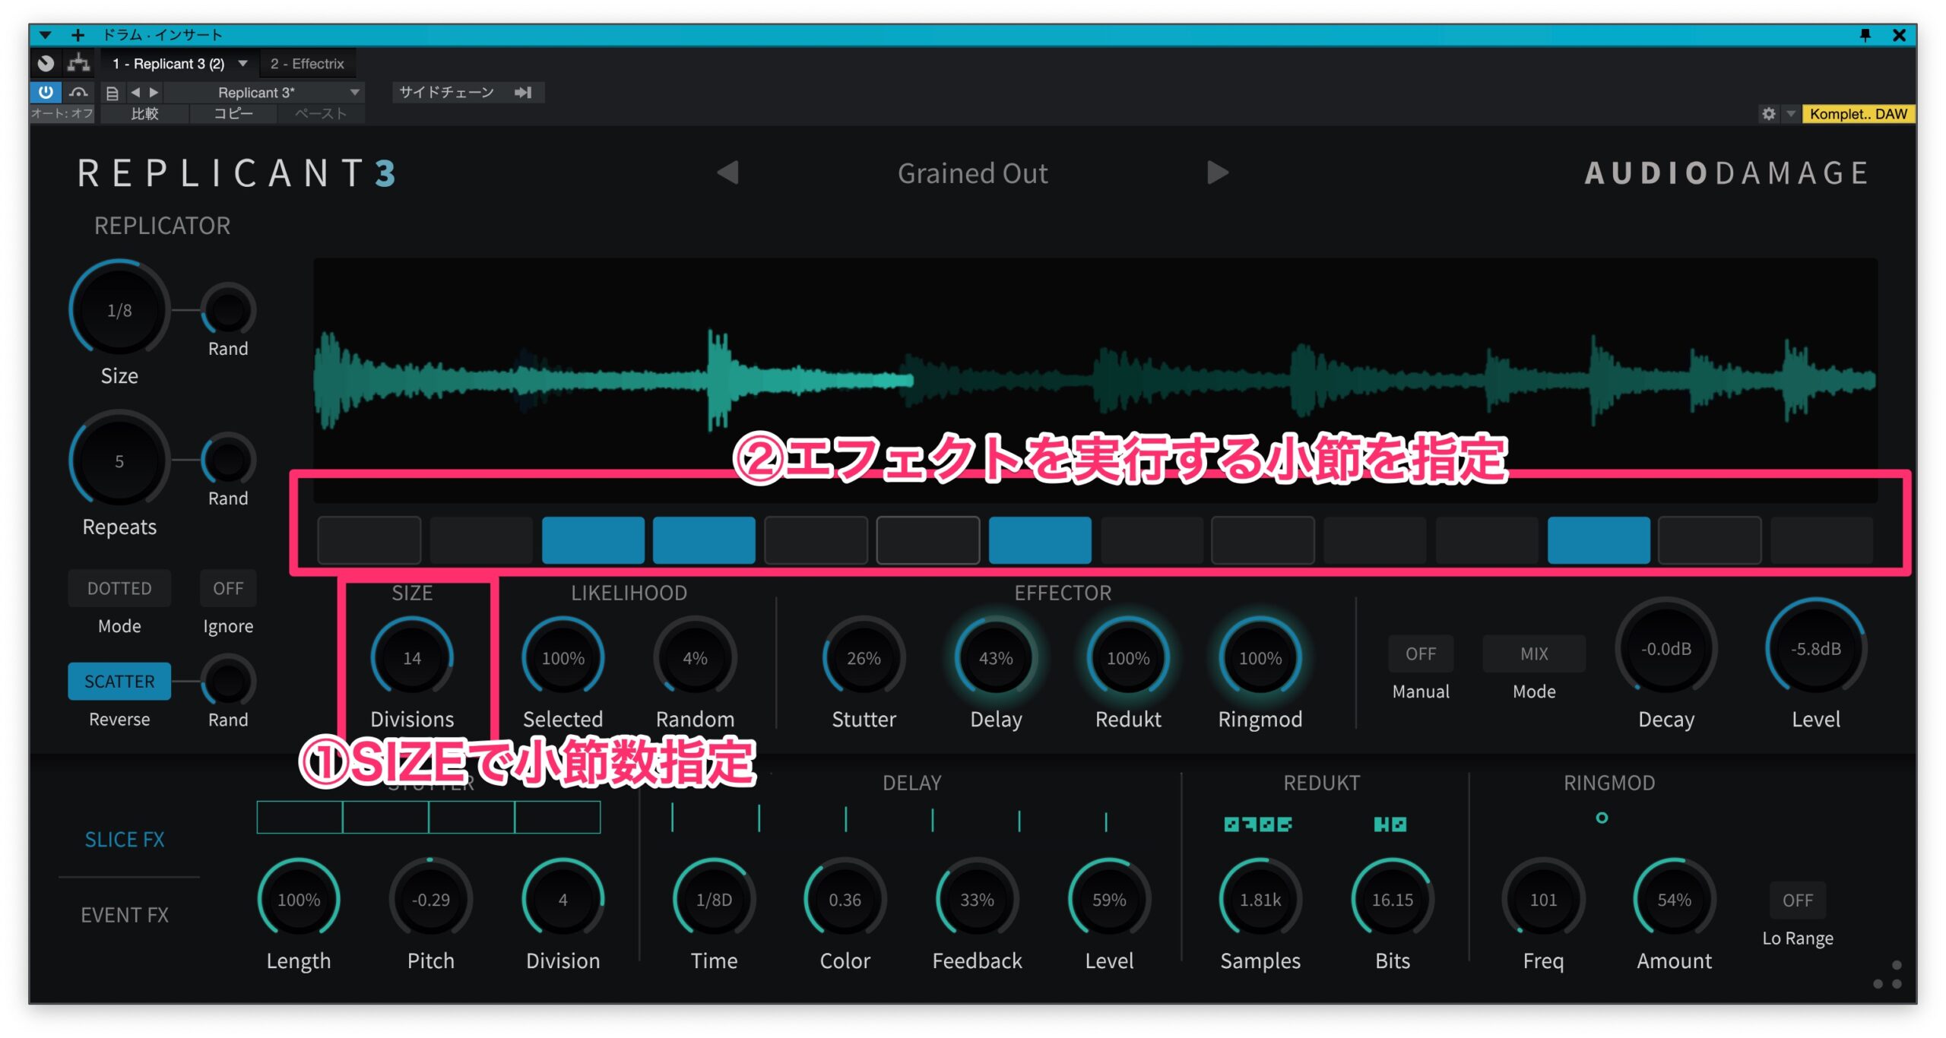Switch to the 2 - Effectrix tab
Screen dimensions: 1946x1038
point(308,63)
